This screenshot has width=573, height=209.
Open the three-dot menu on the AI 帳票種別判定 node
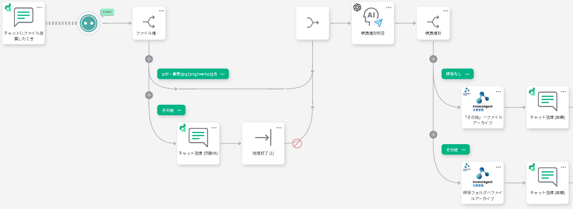click(388, 7)
